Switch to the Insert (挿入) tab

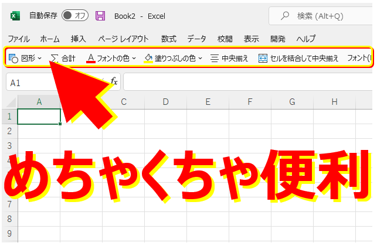[78, 39]
